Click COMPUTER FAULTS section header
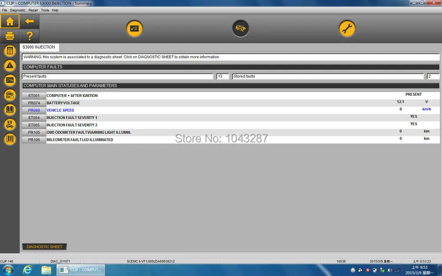 click(x=231, y=67)
